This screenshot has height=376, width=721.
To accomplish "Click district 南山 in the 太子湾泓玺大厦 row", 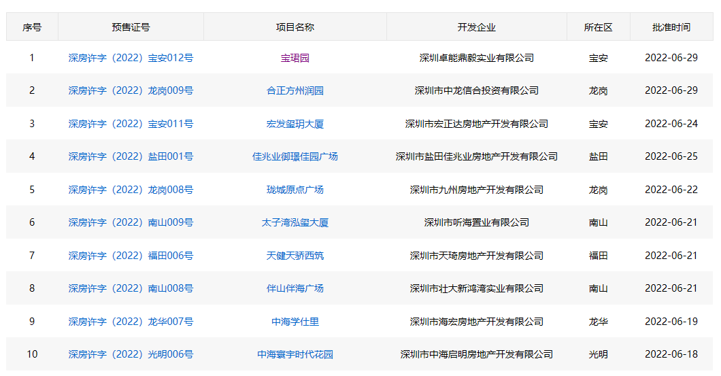I will 599,222.
